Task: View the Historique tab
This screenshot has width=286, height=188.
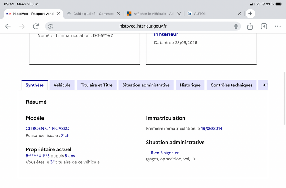Action: point(190,85)
